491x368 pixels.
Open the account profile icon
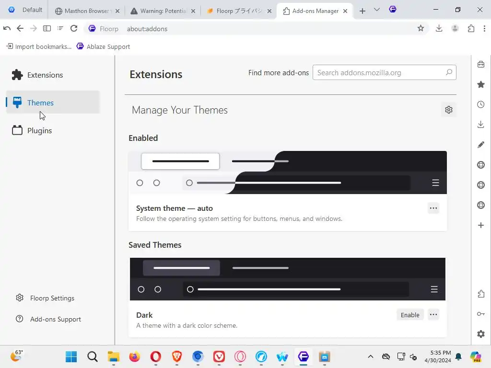click(455, 28)
